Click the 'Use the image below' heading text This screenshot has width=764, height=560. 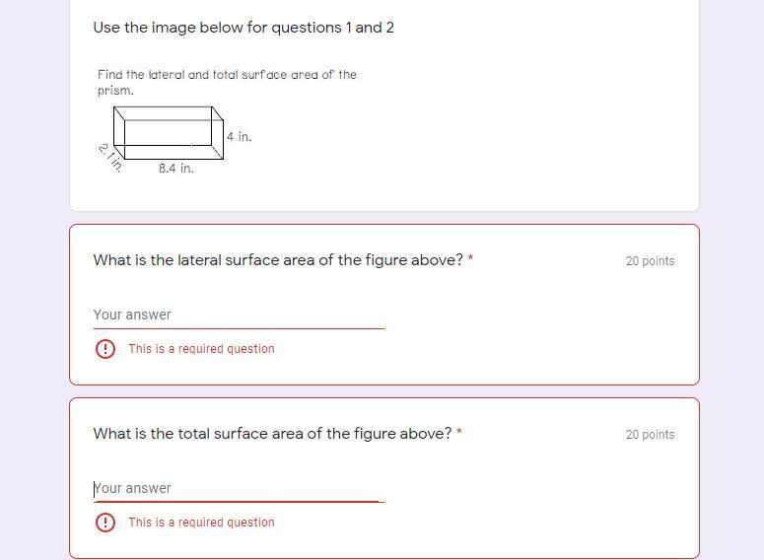[x=243, y=28]
